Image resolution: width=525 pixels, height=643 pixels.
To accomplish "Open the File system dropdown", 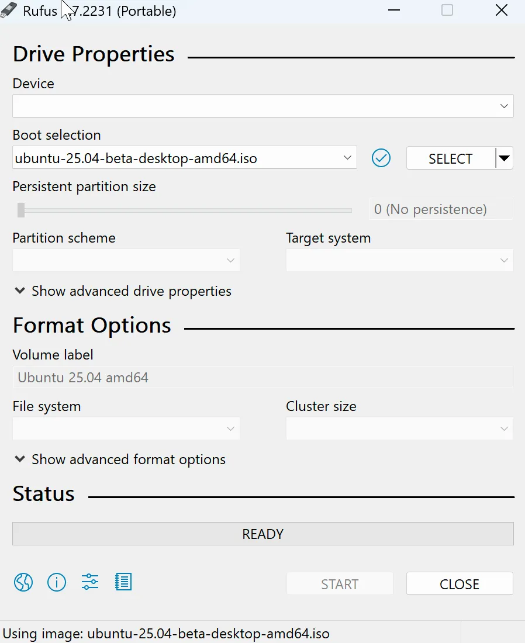I will pyautogui.click(x=126, y=429).
